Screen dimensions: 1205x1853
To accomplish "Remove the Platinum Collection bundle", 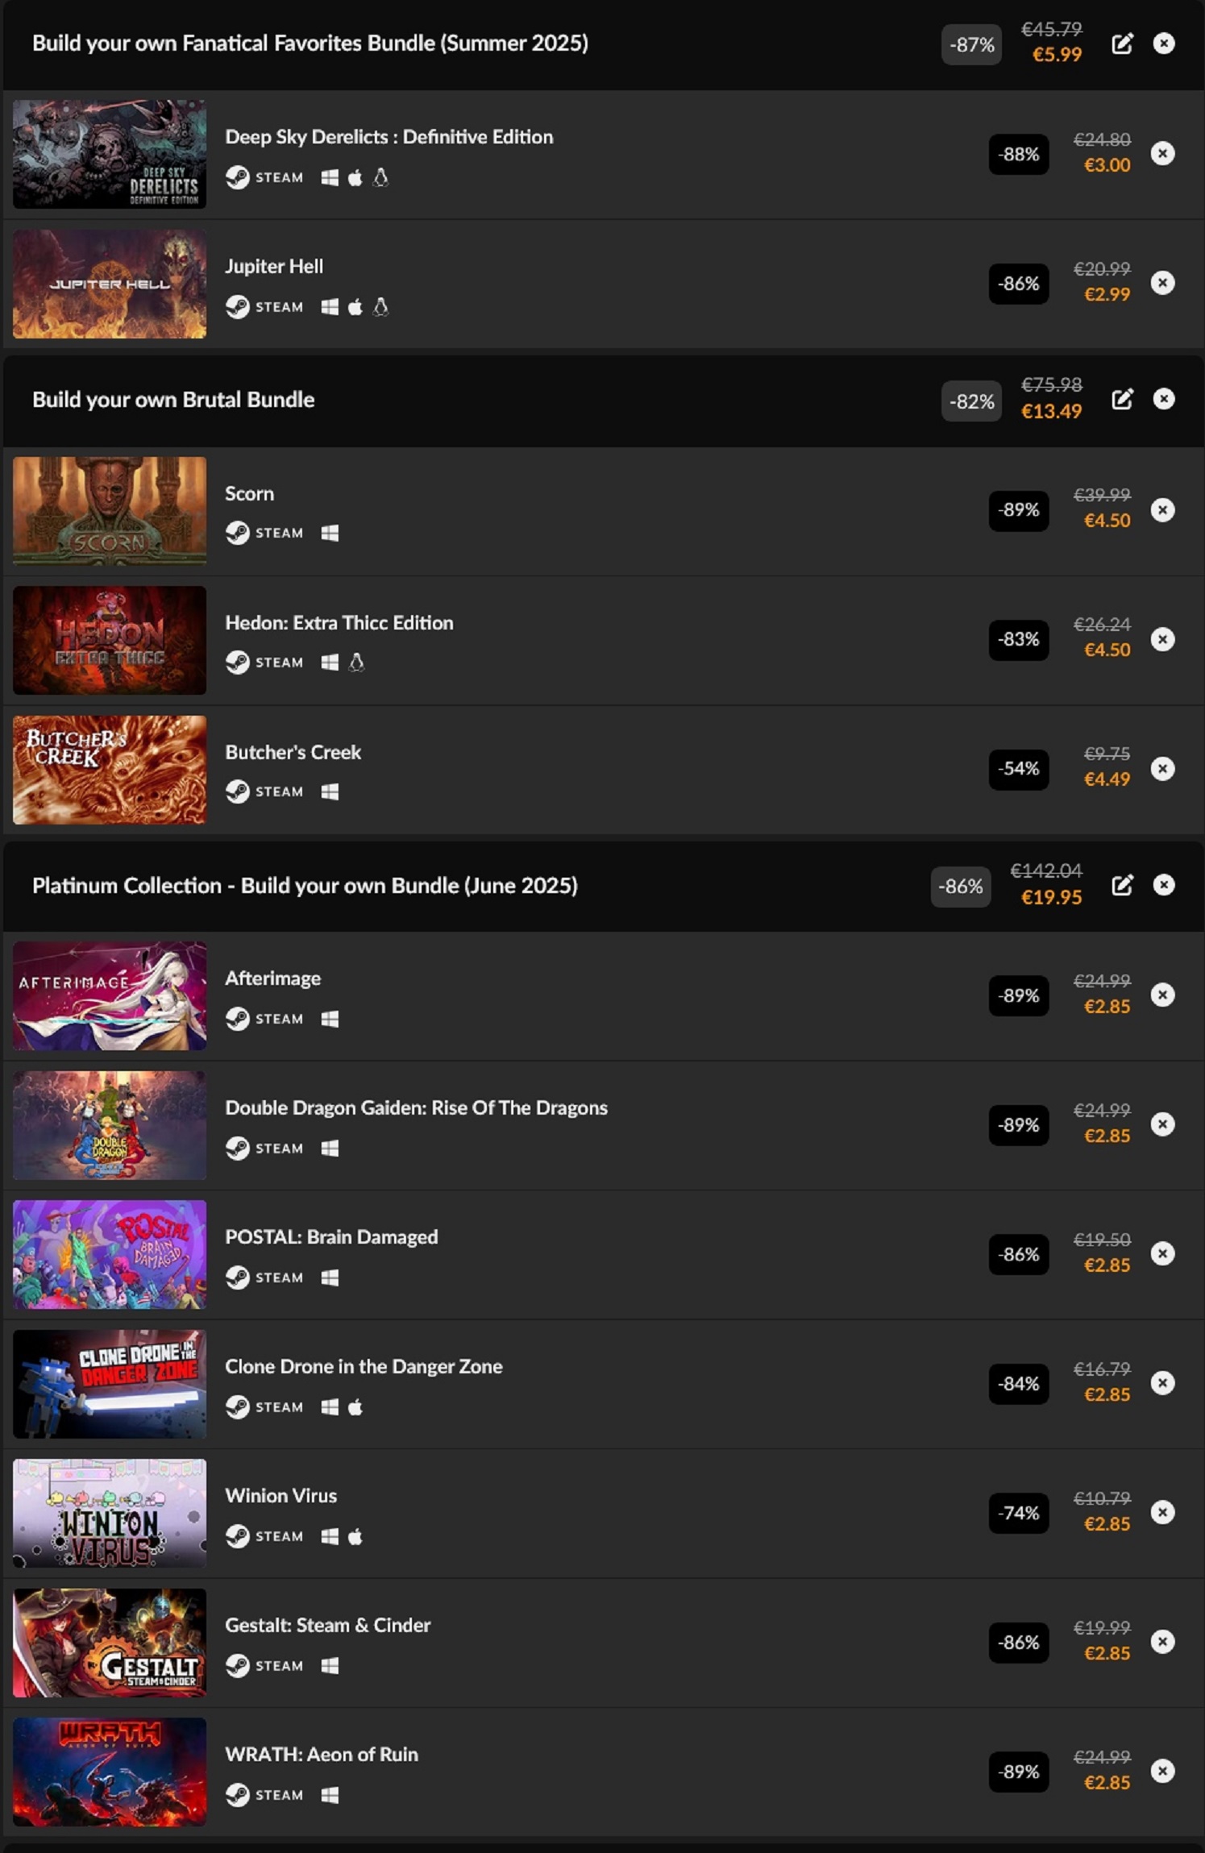I will 1163,885.
